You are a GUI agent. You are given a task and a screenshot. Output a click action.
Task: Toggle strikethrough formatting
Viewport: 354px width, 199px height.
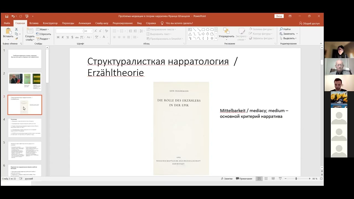pos(77,37)
